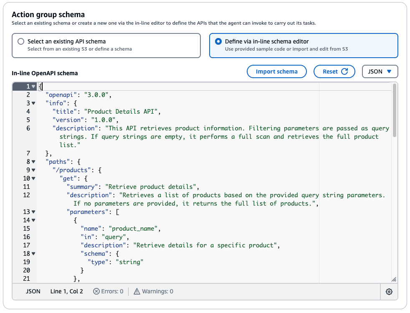Fold the "/products" section on line 9
Viewport: 410px width, 313px height.
(x=33, y=170)
